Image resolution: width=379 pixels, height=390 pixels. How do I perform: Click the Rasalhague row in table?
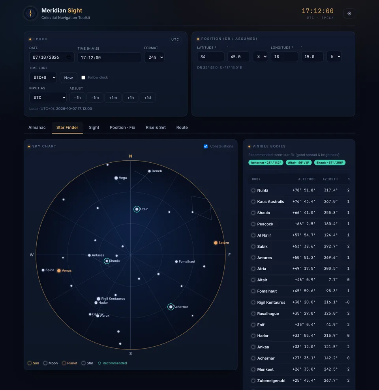(299, 314)
